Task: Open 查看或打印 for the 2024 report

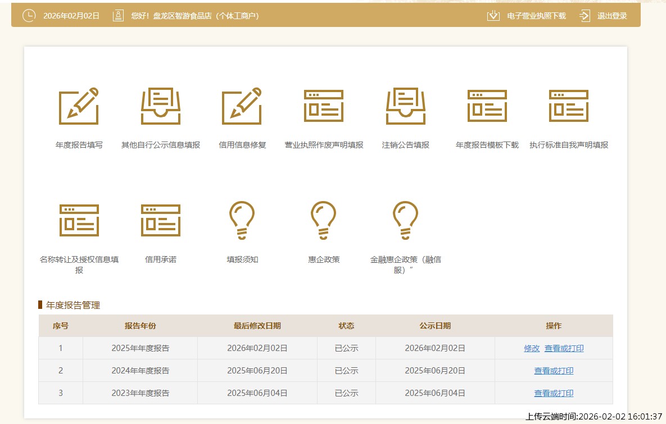Action: [554, 371]
